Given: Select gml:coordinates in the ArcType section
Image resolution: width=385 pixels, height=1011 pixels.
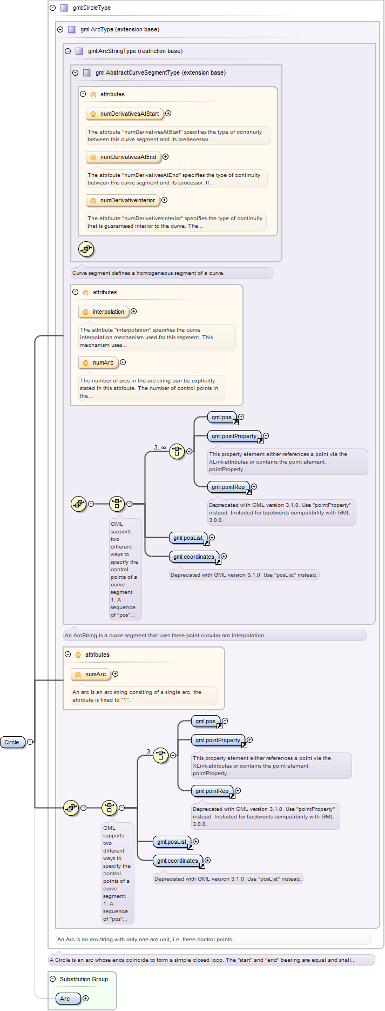Looking at the screenshot, I should coord(179,861).
